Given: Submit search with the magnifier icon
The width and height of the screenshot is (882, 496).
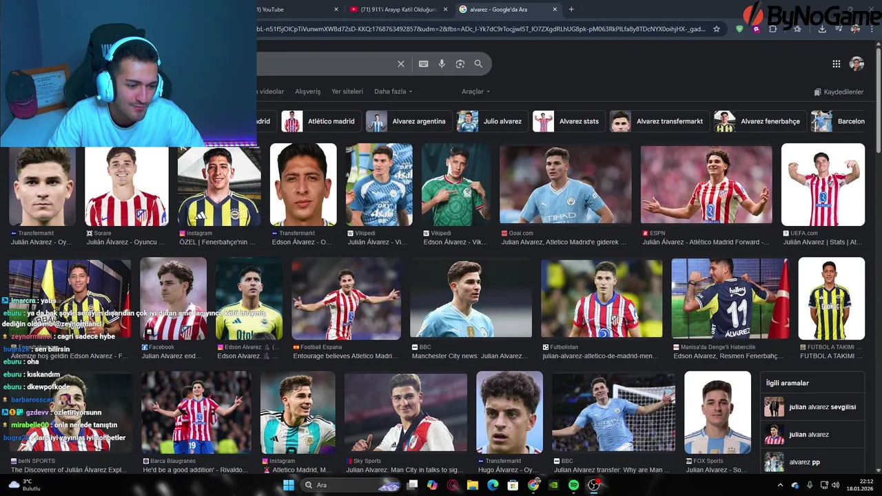Looking at the screenshot, I should click(x=478, y=64).
